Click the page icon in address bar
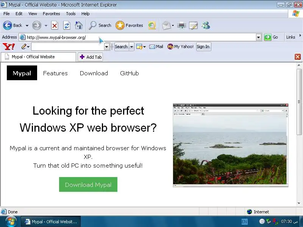 point(23,37)
